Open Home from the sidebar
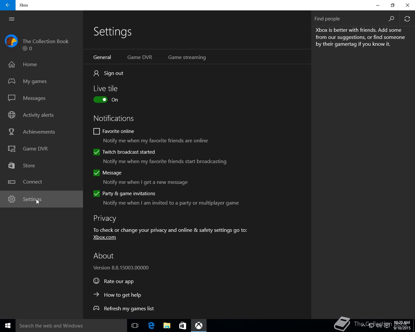The image size is (415, 332). tap(41, 64)
